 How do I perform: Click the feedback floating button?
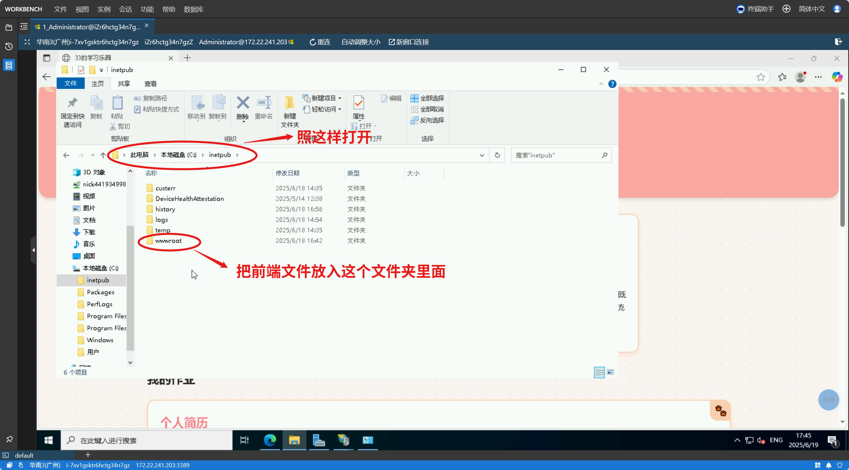pos(828,400)
